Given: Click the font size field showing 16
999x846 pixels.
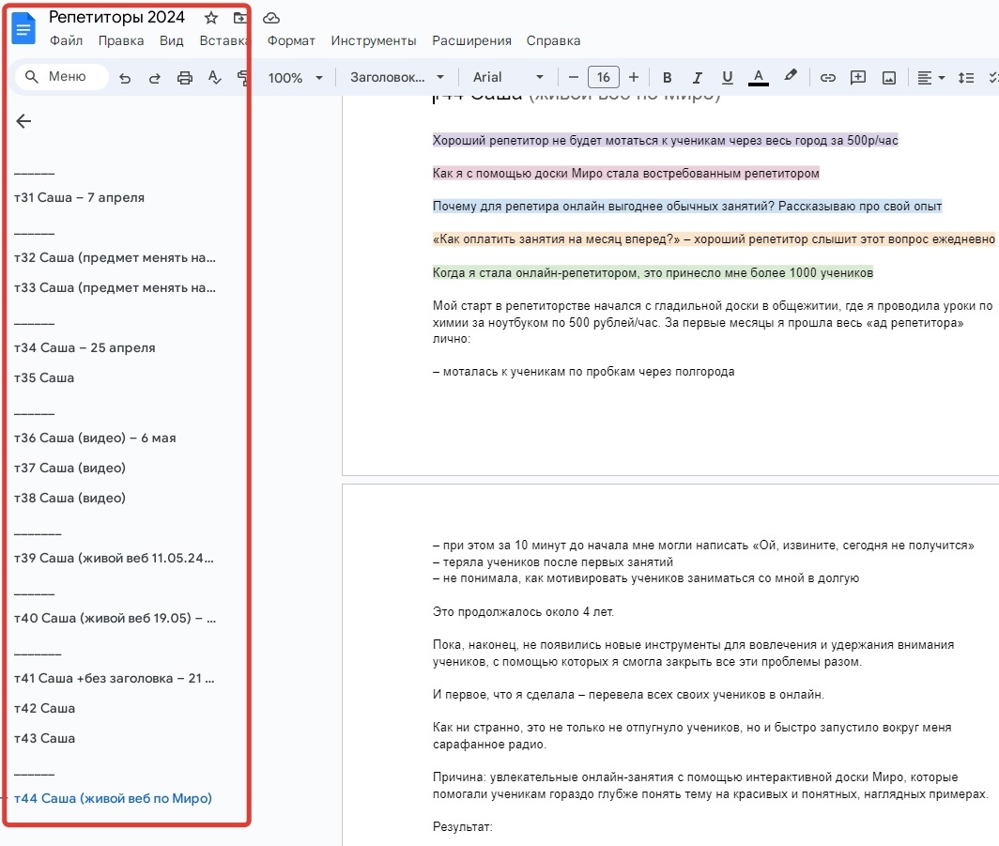Looking at the screenshot, I should [x=604, y=77].
